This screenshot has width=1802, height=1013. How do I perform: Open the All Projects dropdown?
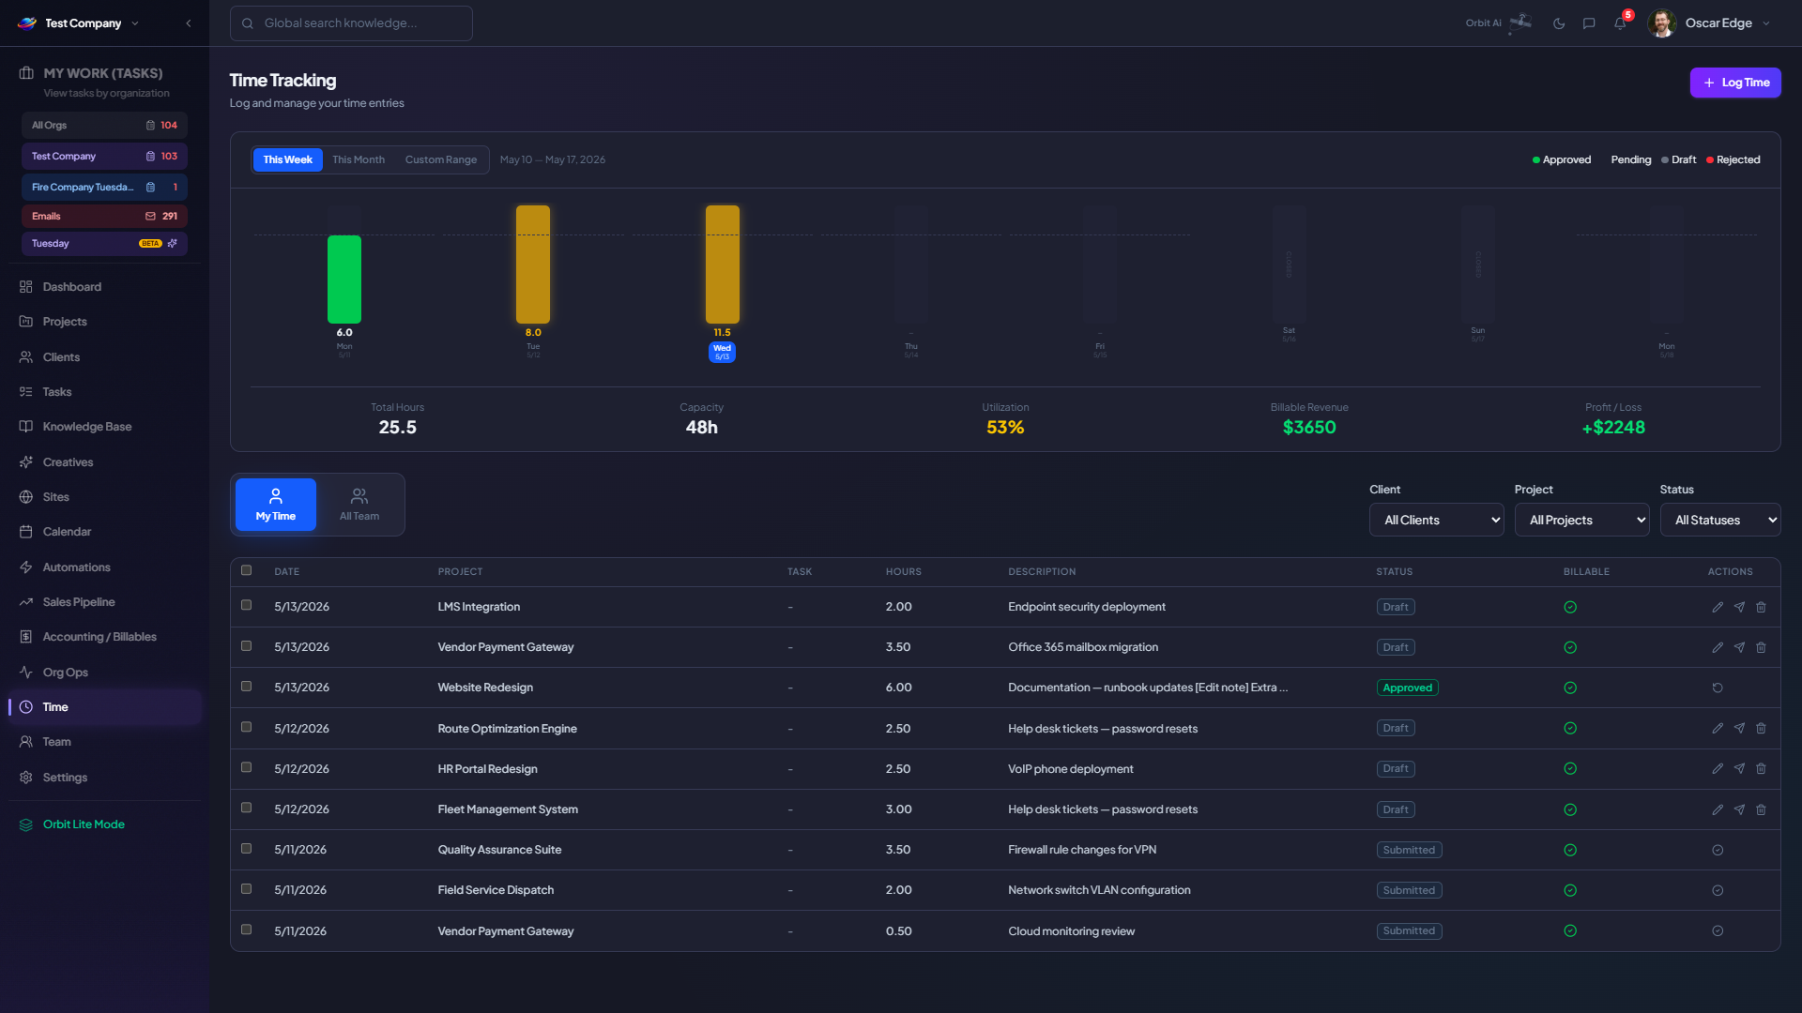(x=1581, y=520)
